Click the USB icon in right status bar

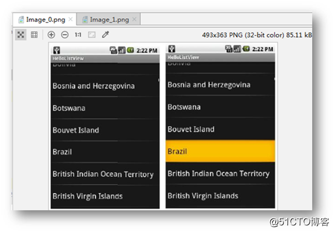tap(172, 49)
